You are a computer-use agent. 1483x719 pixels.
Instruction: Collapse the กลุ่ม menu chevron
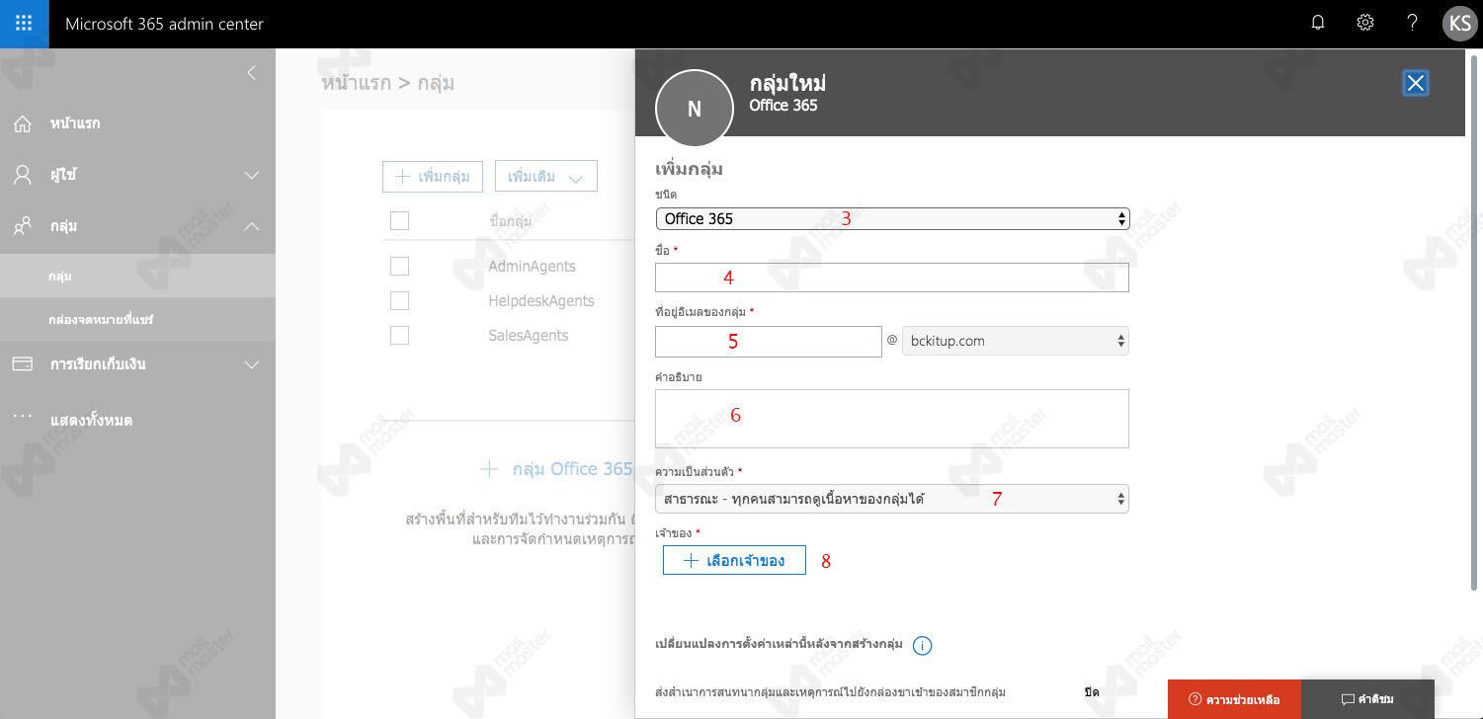coord(252,226)
